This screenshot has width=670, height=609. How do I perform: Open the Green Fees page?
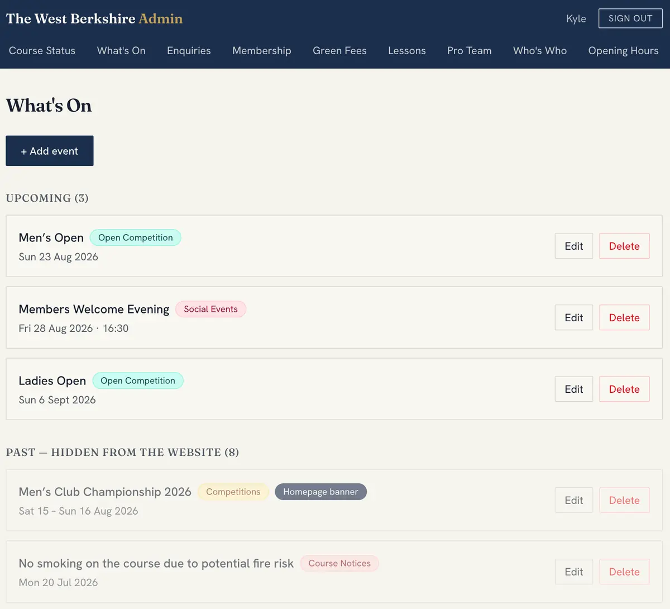click(339, 51)
